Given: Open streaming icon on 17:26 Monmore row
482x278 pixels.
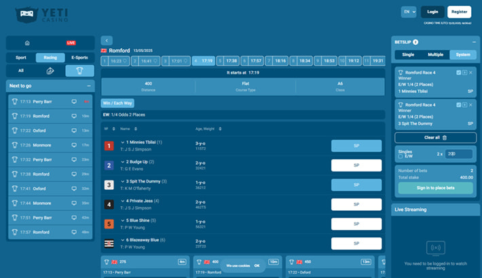Looking at the screenshot, I should [x=74, y=145].
